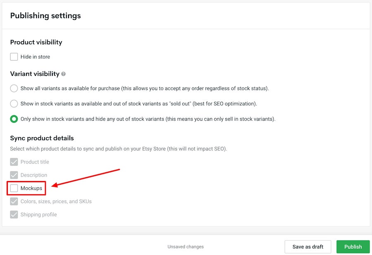
Task: Select Only show in stock variants radio
Action: [14, 119]
